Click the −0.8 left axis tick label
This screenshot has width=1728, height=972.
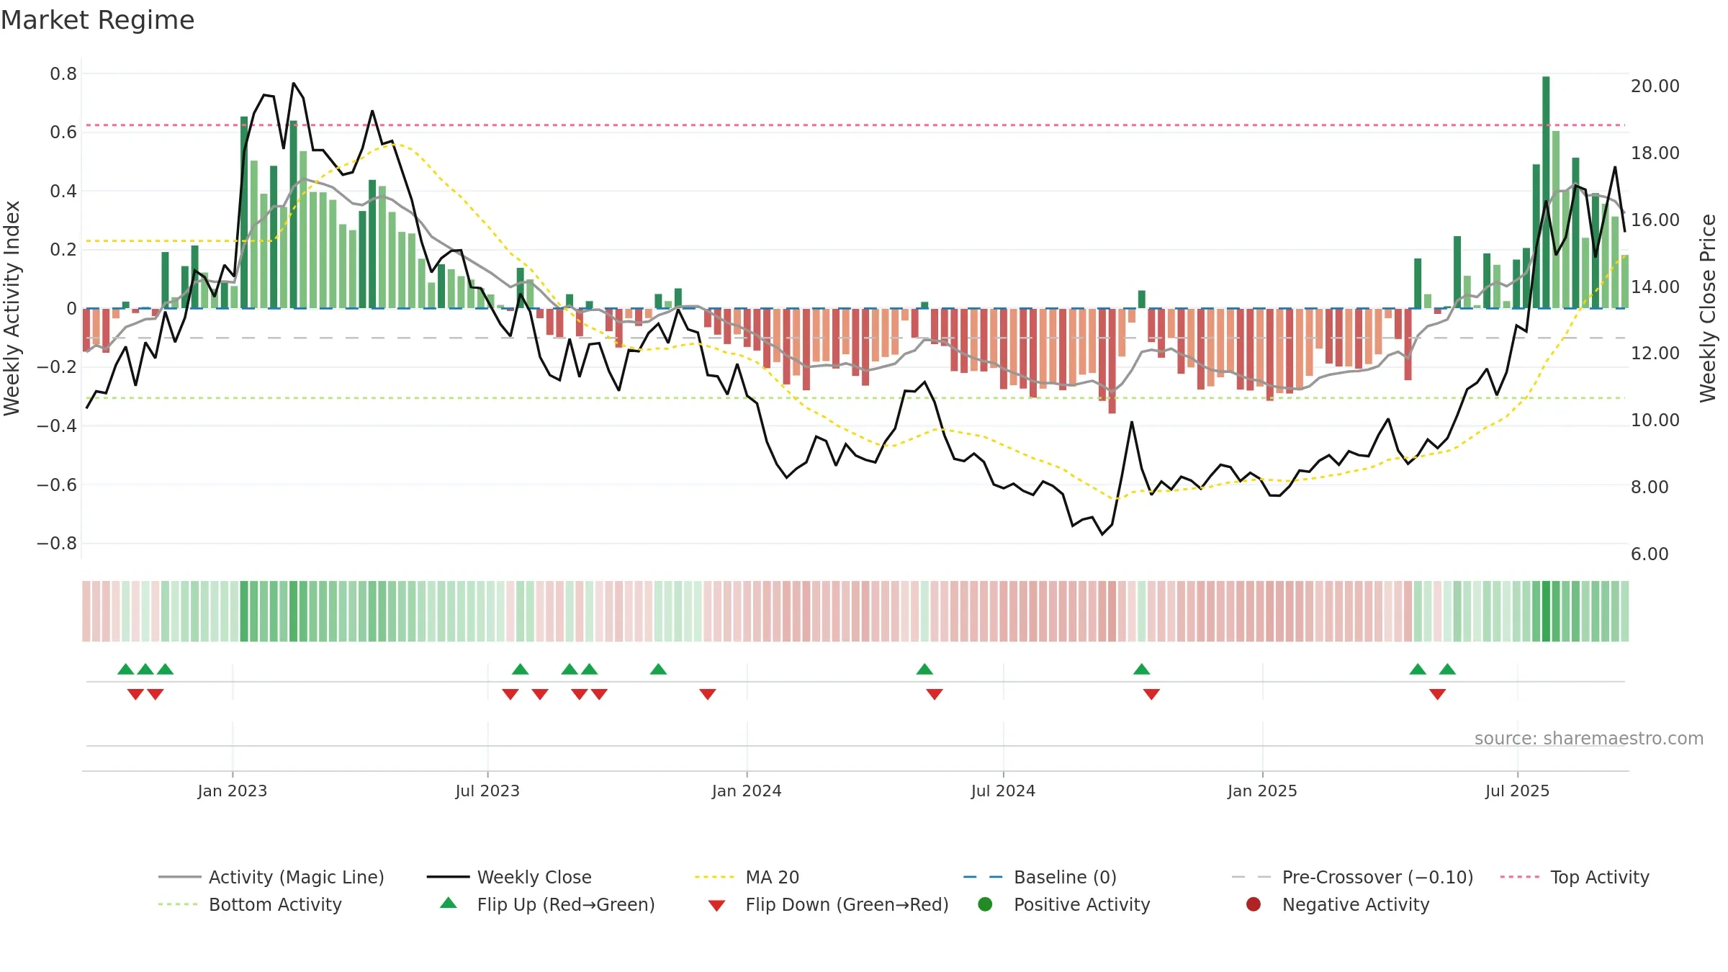[x=57, y=543]
